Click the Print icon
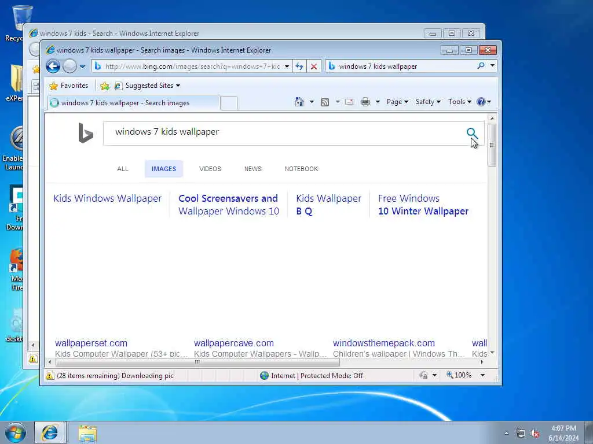 (365, 102)
